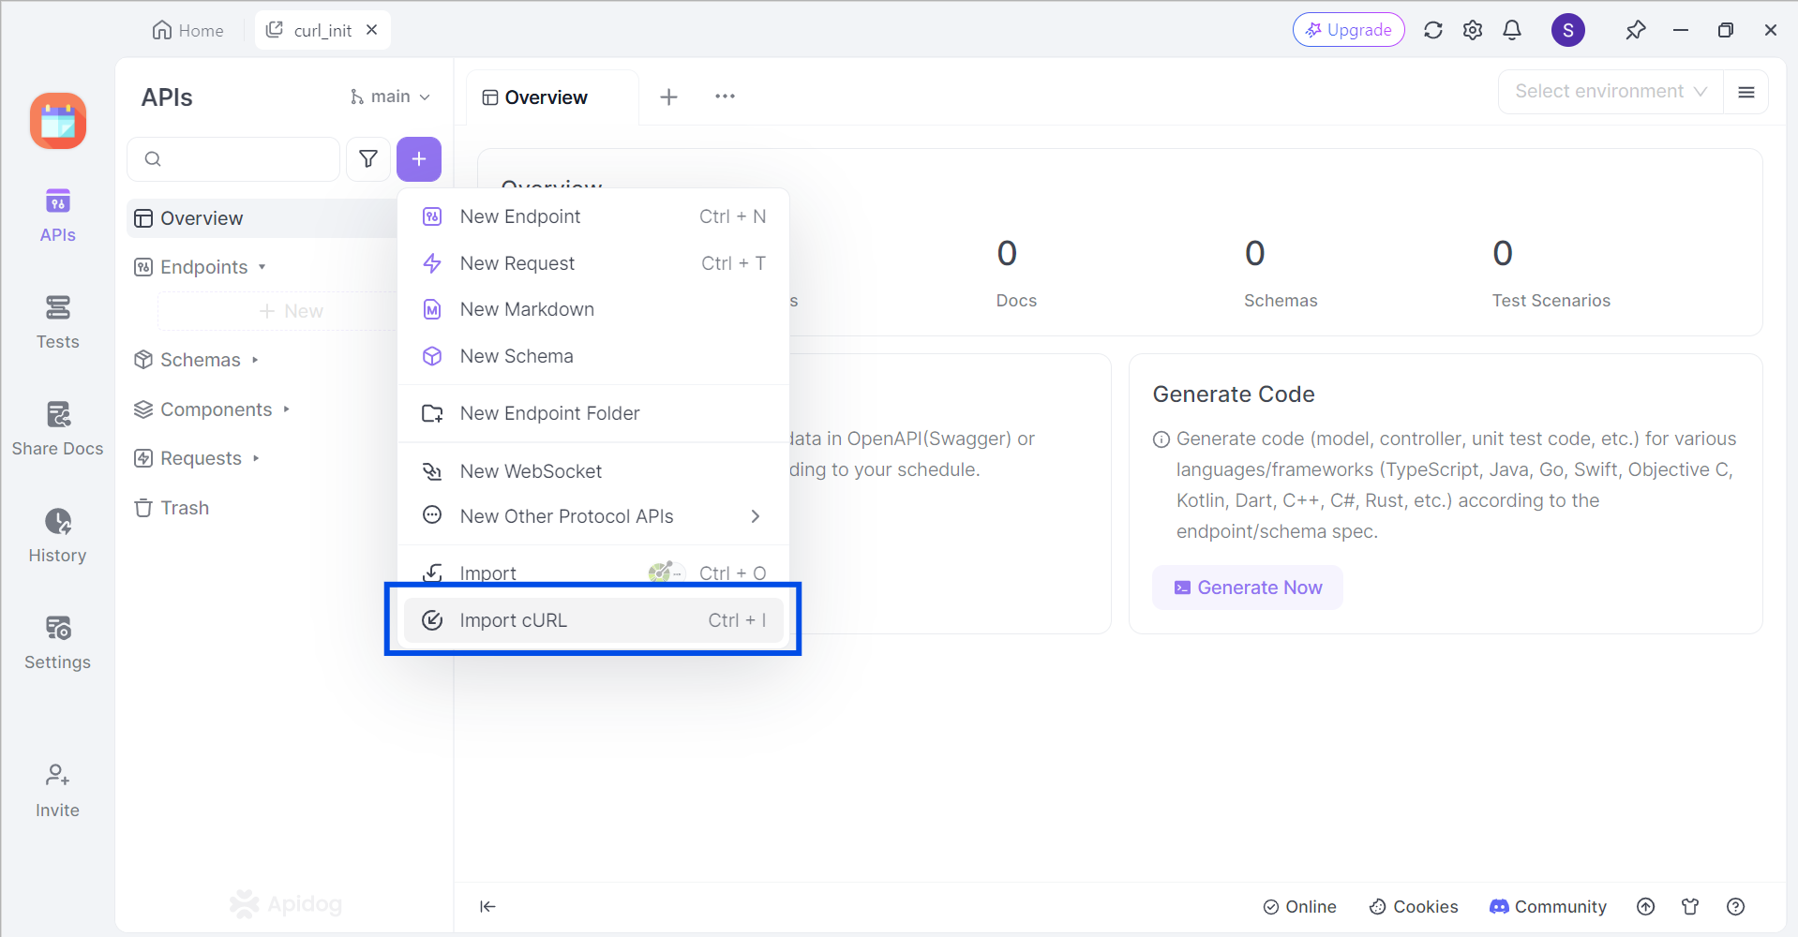This screenshot has width=1798, height=937.
Task: Choose New WebSocket from menu
Action: tap(593, 471)
